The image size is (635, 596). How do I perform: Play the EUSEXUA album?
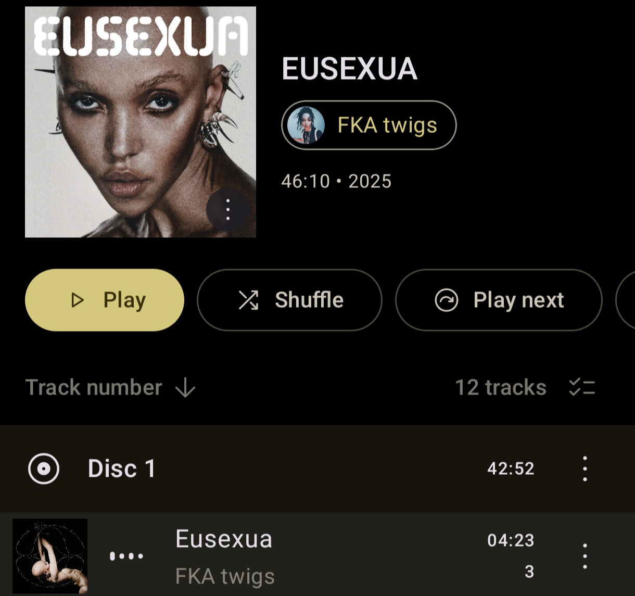point(105,300)
